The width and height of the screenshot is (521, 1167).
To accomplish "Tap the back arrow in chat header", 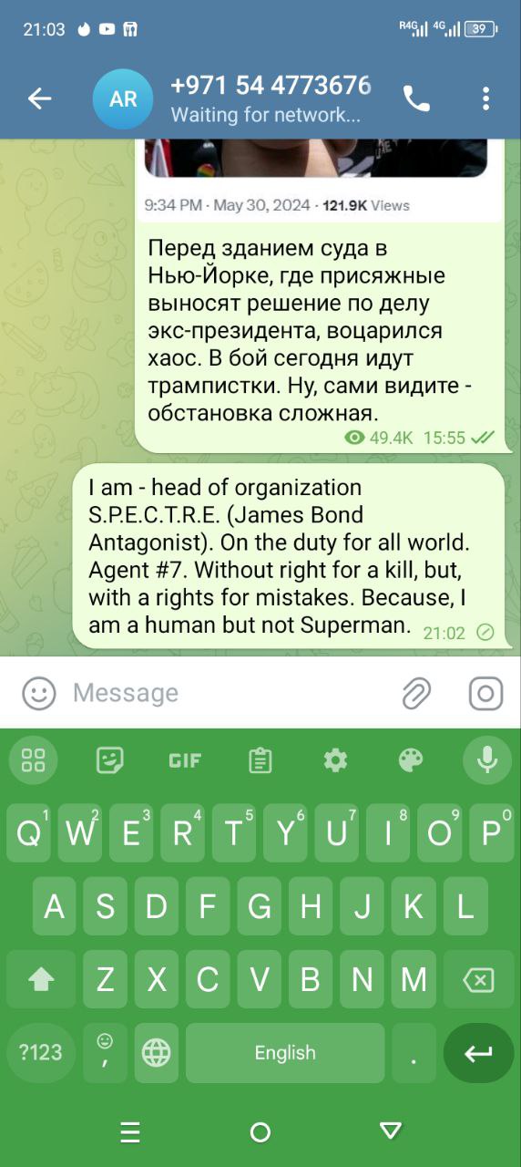I will point(39,98).
